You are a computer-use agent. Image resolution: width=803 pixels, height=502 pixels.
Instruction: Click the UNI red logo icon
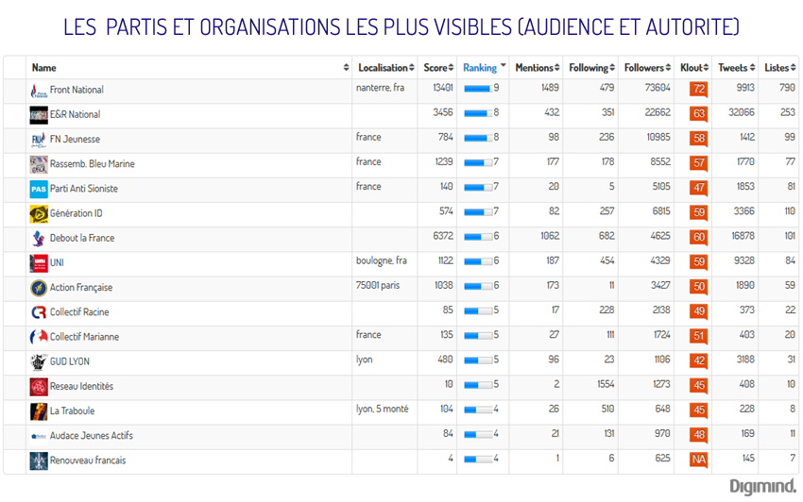point(39,263)
